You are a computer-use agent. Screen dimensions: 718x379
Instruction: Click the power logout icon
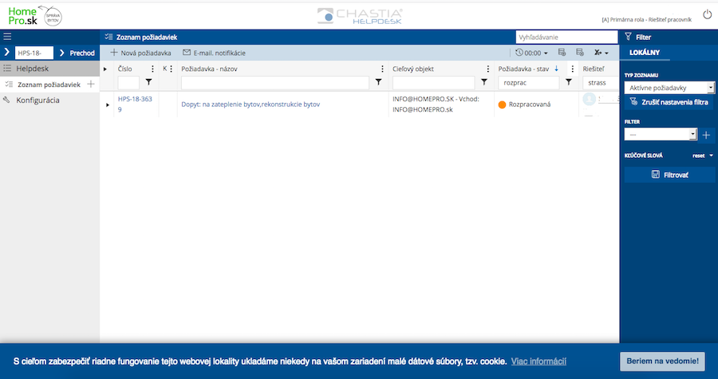tap(707, 14)
